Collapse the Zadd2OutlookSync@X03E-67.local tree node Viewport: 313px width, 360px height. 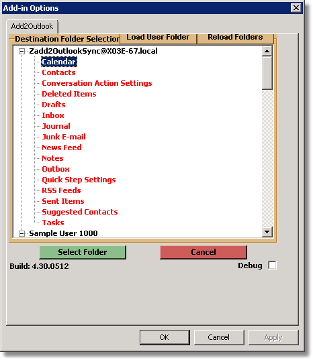(21, 51)
